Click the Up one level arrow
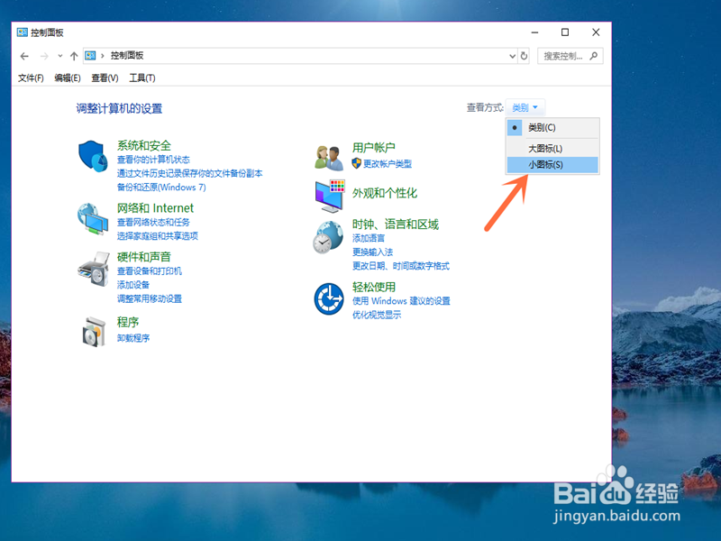Screen dimensions: 721x541 coord(74,56)
